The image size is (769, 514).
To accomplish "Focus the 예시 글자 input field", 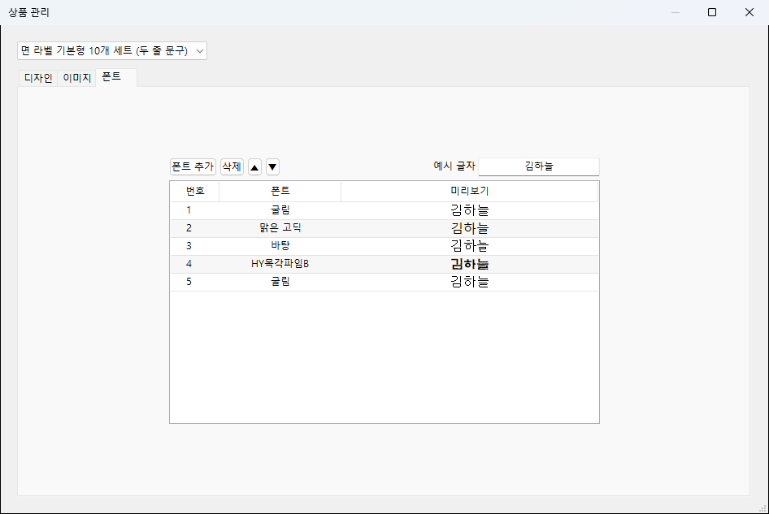I will point(538,166).
